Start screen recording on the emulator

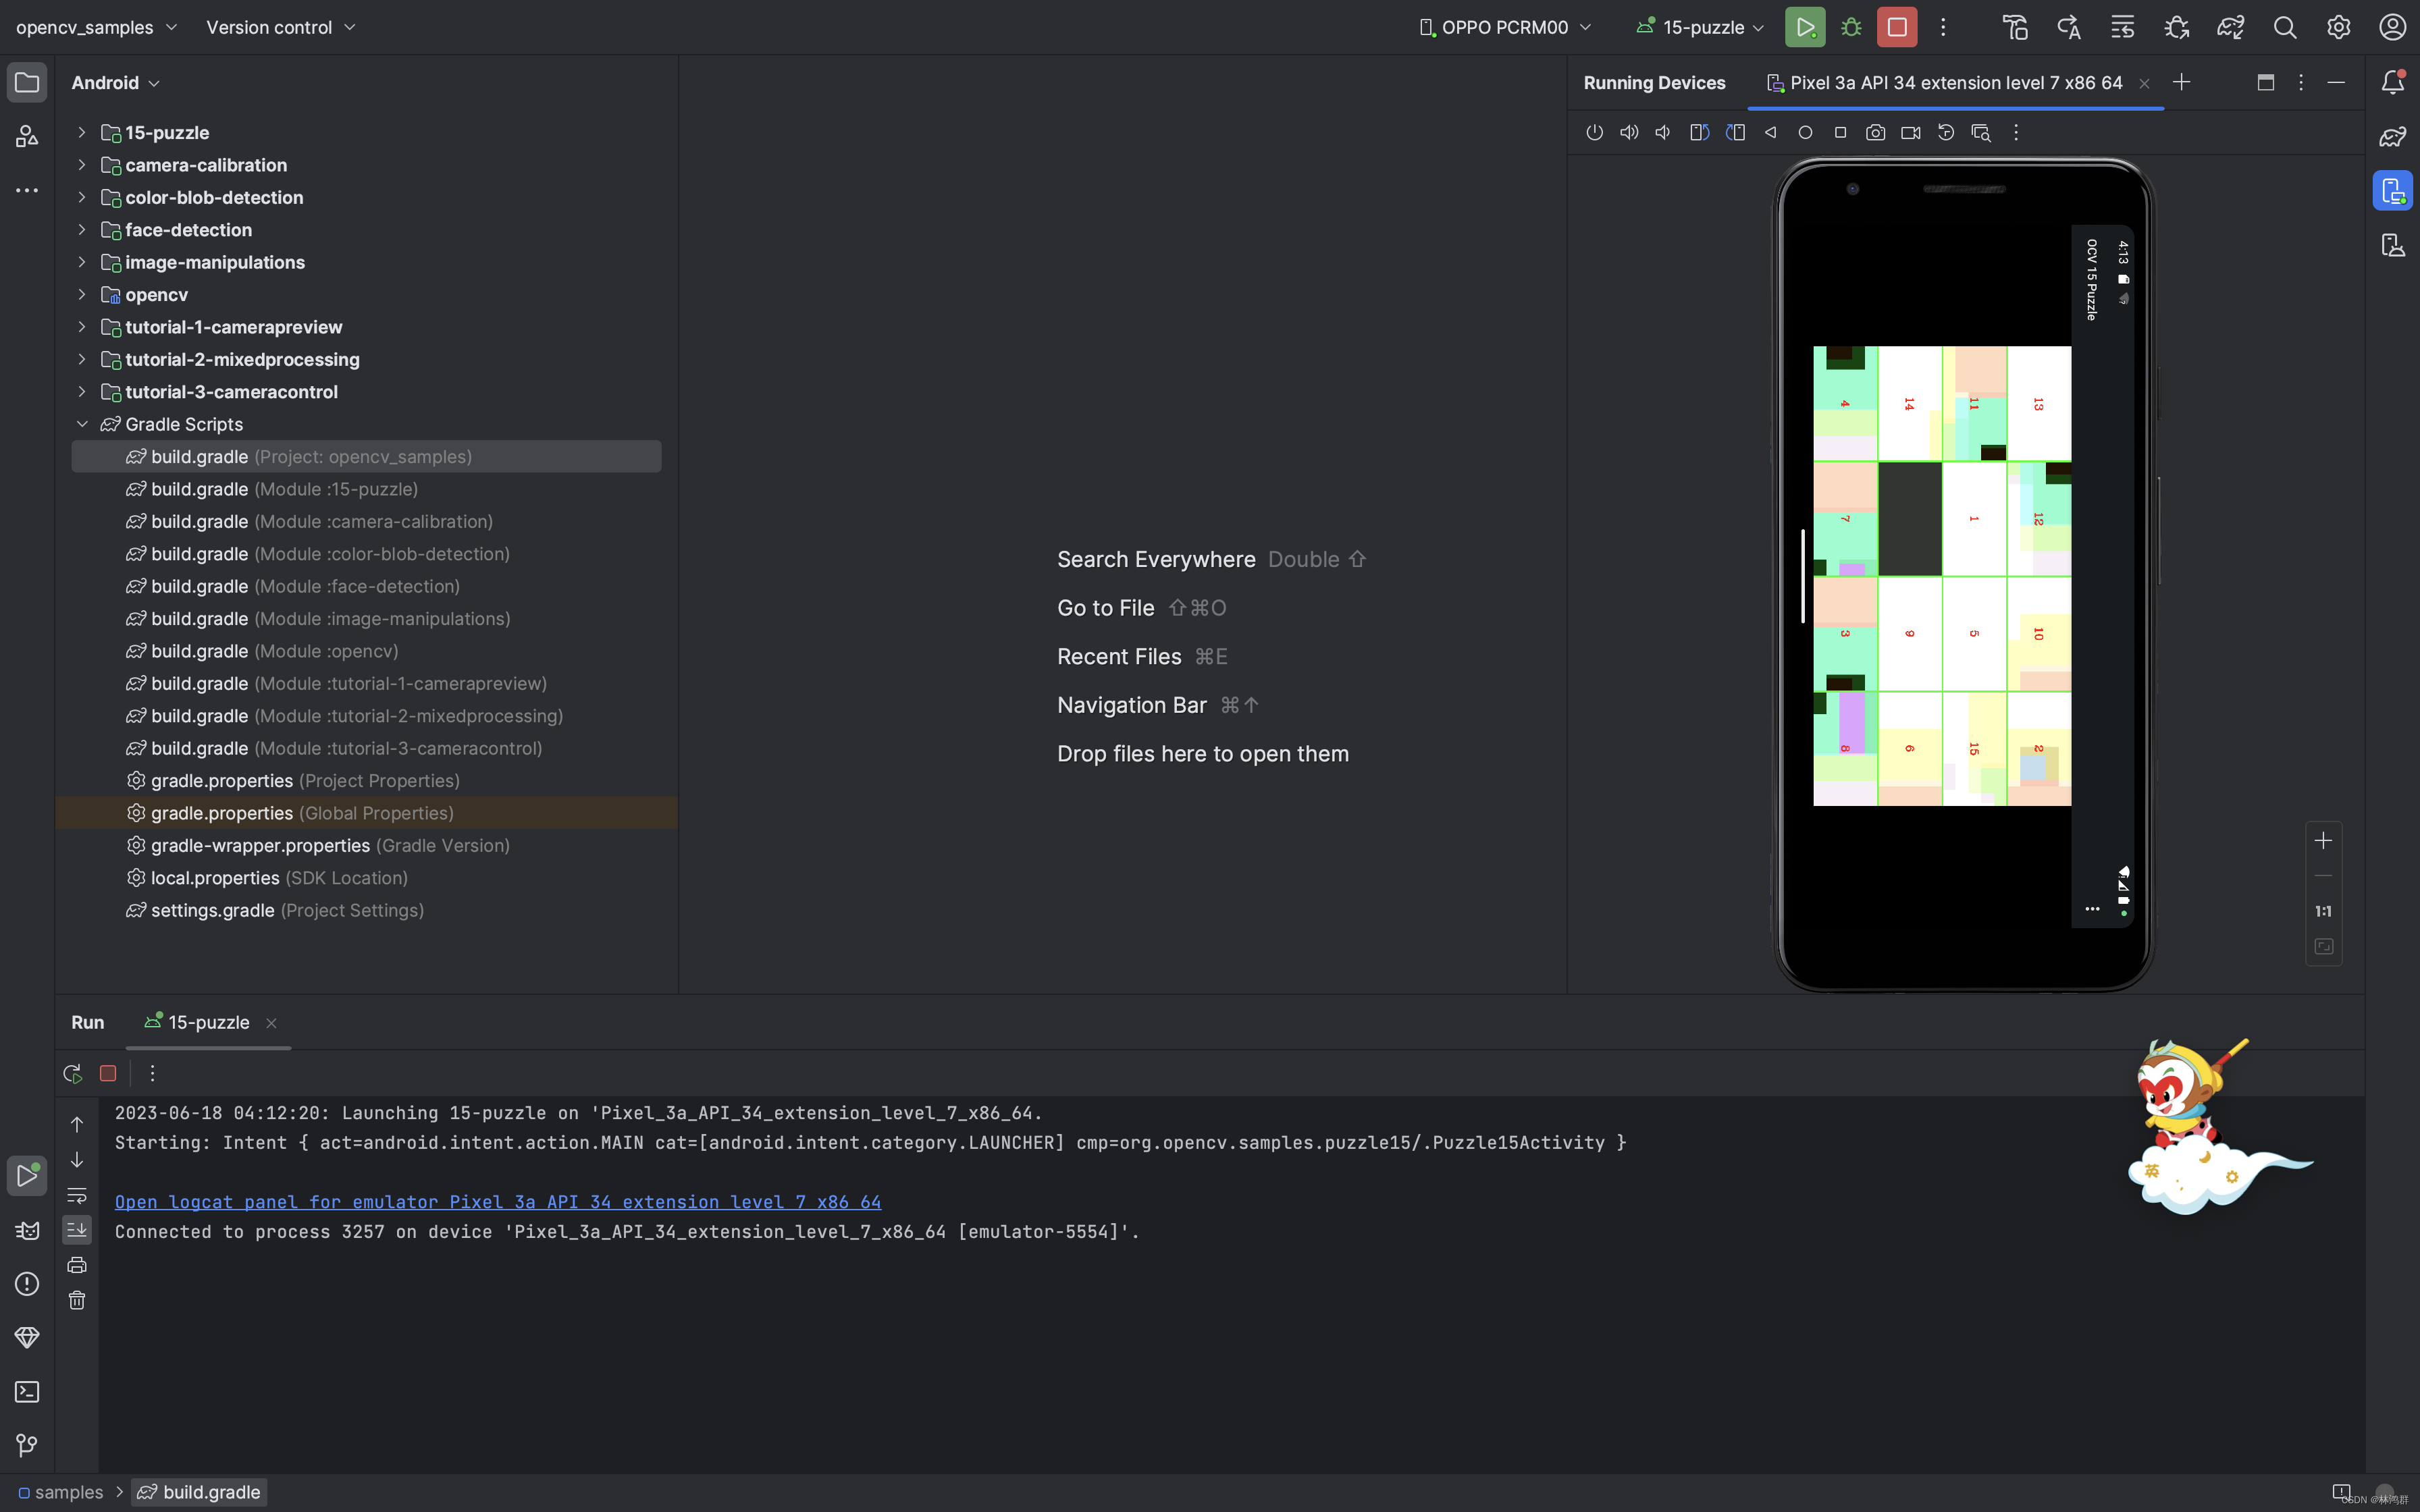point(1910,132)
